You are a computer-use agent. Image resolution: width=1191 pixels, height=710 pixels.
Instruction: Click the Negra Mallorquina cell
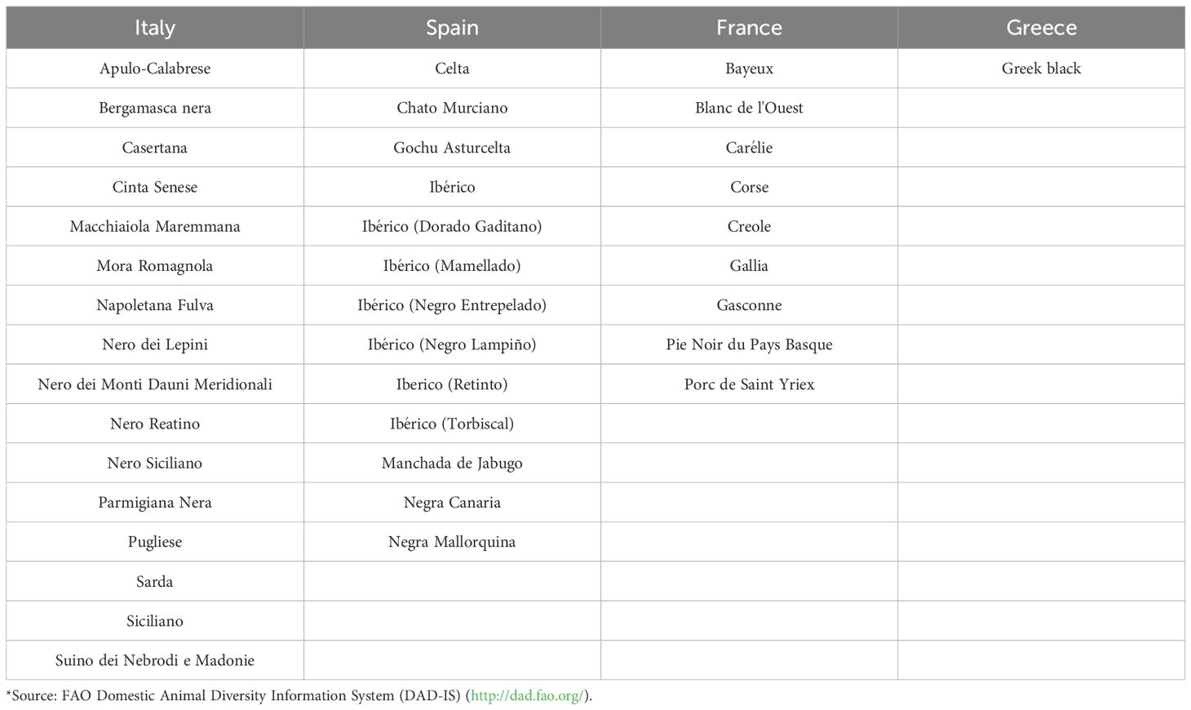[452, 542]
